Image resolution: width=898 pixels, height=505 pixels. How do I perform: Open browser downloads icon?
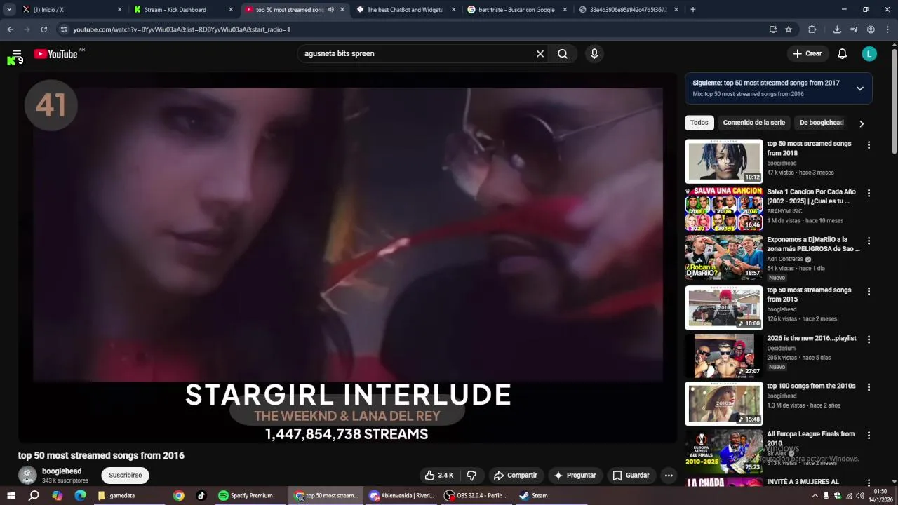click(x=837, y=29)
